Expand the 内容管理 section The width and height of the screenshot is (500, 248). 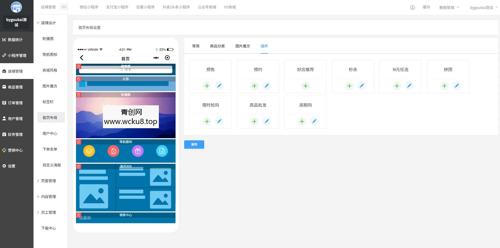48,196
